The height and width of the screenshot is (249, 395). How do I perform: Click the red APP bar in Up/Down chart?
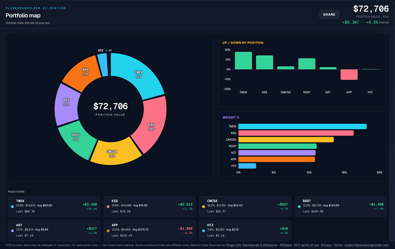point(349,75)
